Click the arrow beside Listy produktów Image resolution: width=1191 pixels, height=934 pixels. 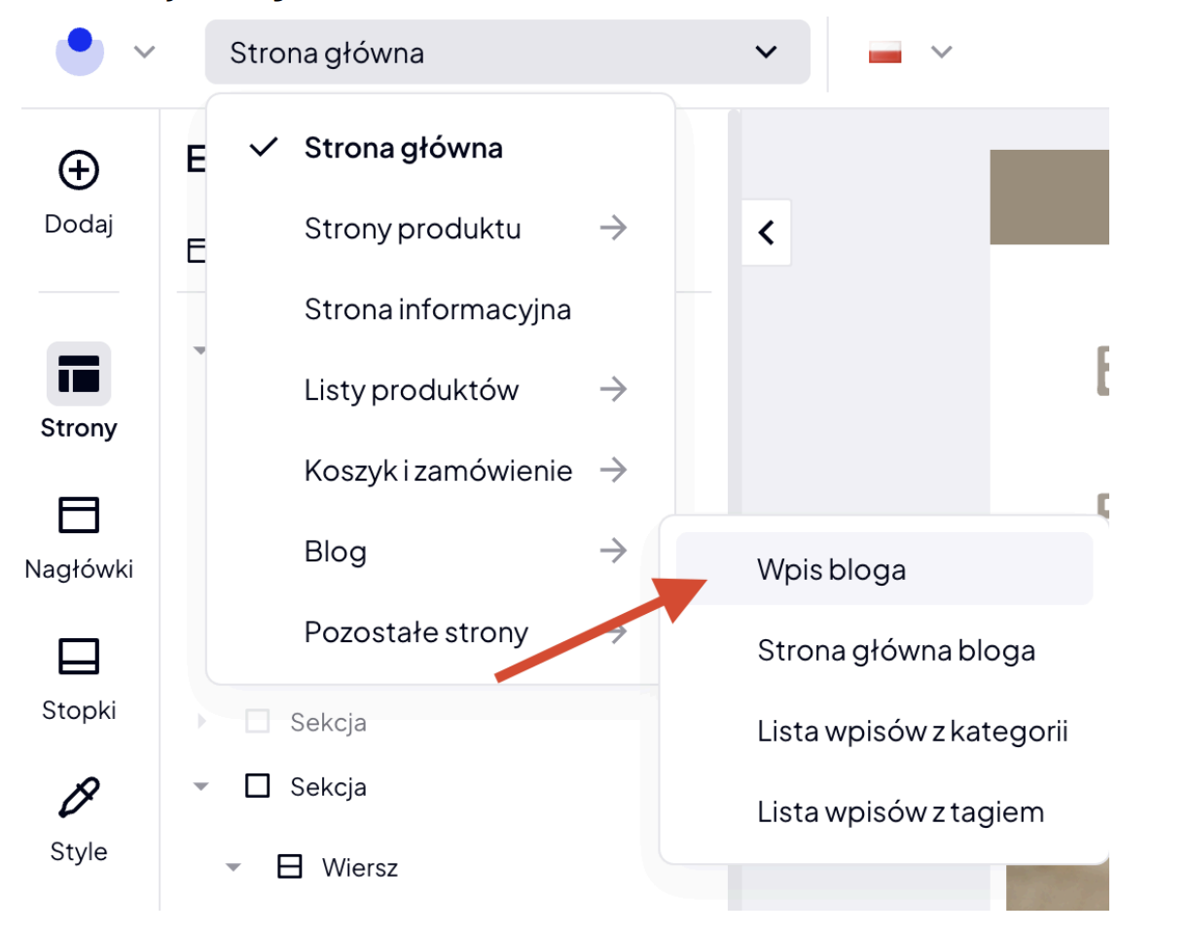pyautogui.click(x=613, y=390)
